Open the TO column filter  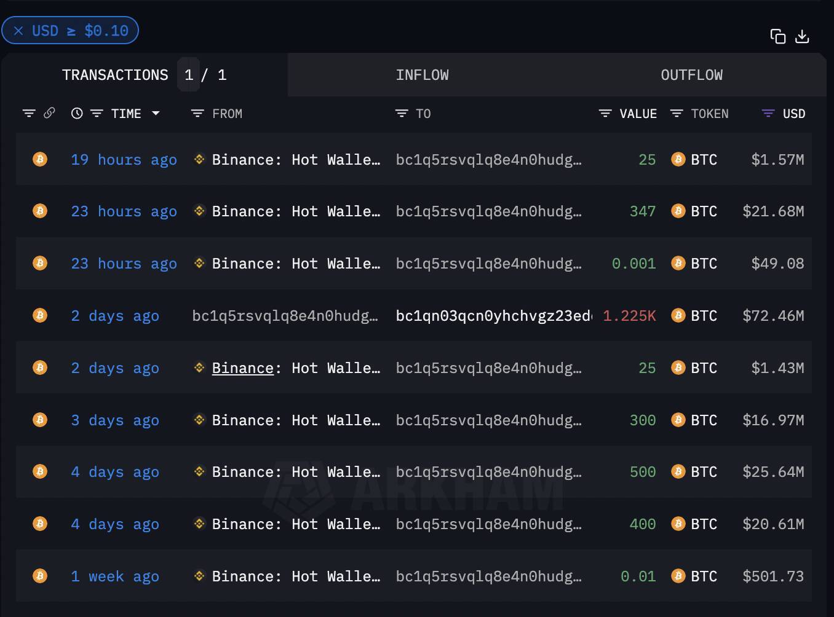coord(402,113)
